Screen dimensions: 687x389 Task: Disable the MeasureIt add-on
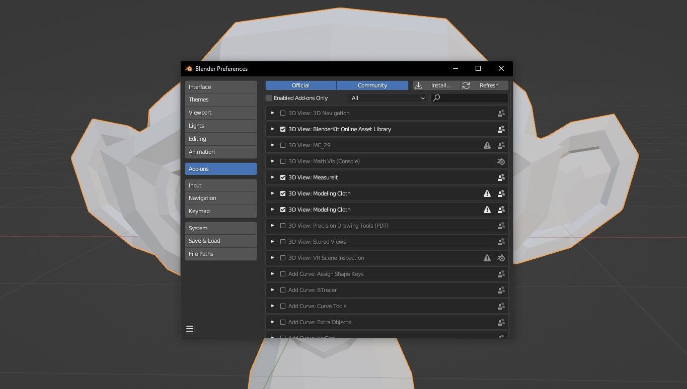pyautogui.click(x=283, y=177)
